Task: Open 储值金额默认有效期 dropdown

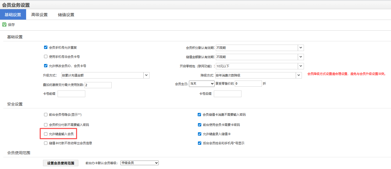Action: pyautogui.click(x=301, y=57)
